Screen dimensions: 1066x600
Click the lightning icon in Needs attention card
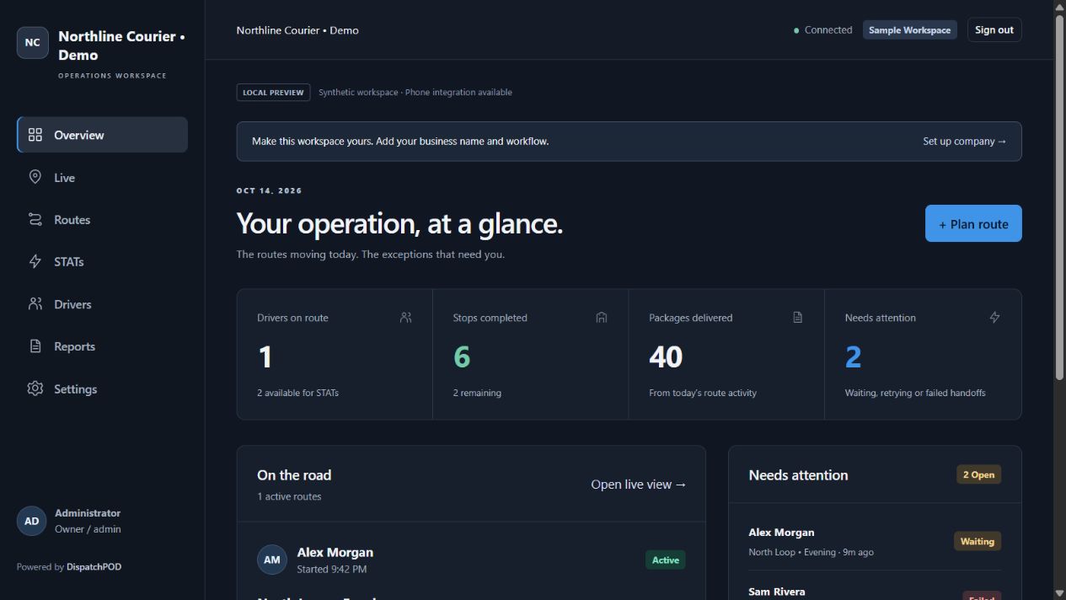(994, 318)
